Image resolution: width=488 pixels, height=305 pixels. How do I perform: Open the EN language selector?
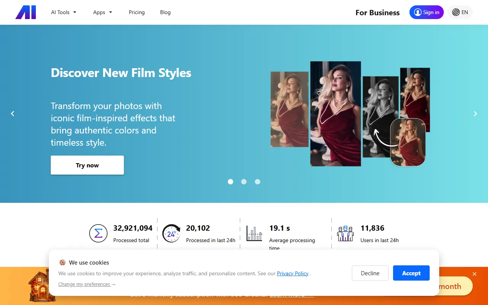460,12
